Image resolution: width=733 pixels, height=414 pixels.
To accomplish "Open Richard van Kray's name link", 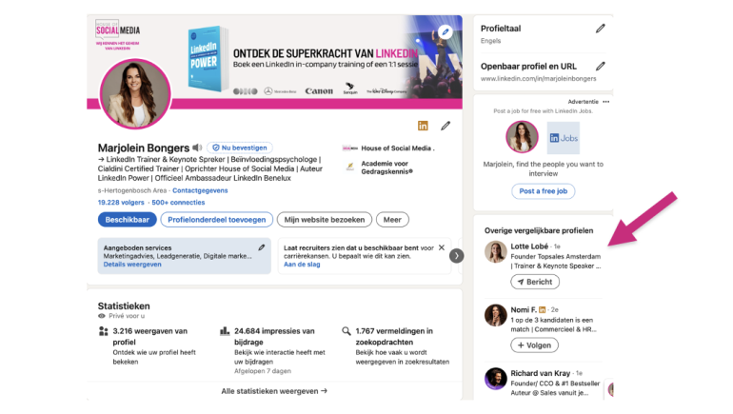I will 541,373.
